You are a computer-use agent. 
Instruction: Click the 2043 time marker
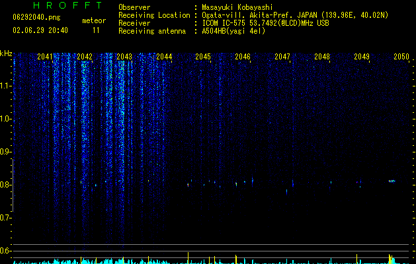pyautogui.click(x=124, y=57)
